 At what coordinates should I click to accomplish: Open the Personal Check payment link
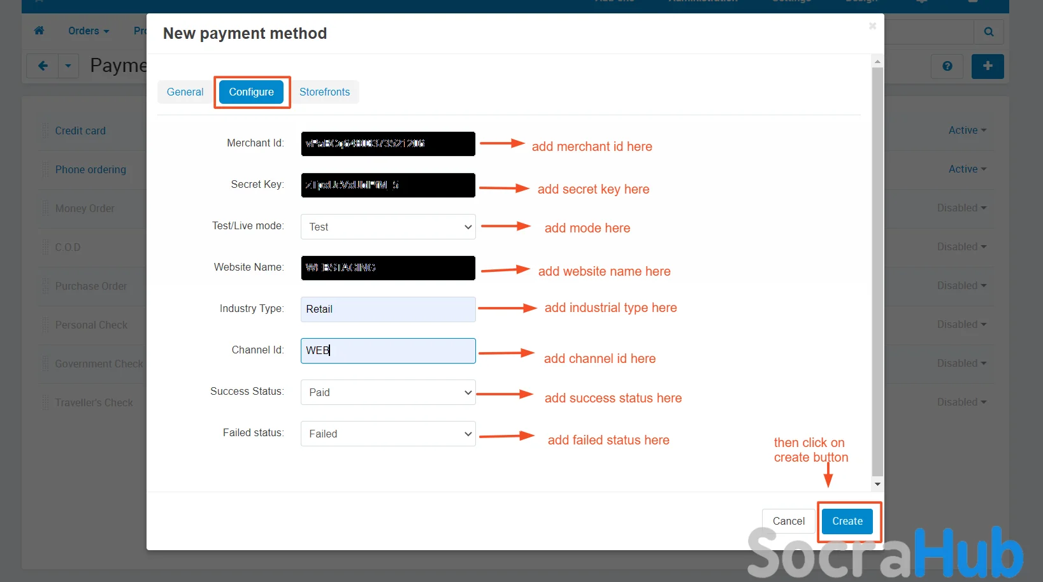click(x=91, y=325)
